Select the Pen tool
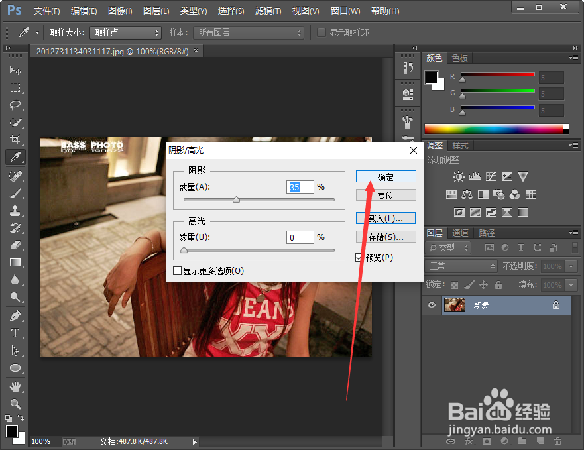 (15, 316)
